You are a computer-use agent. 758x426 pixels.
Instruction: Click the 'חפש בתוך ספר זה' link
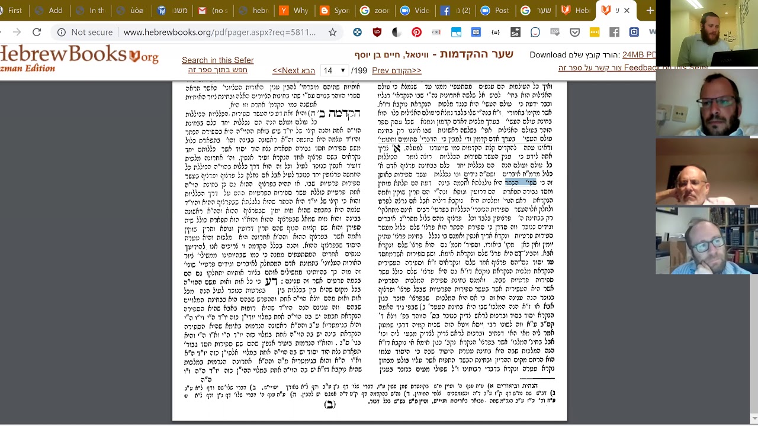pos(217,70)
